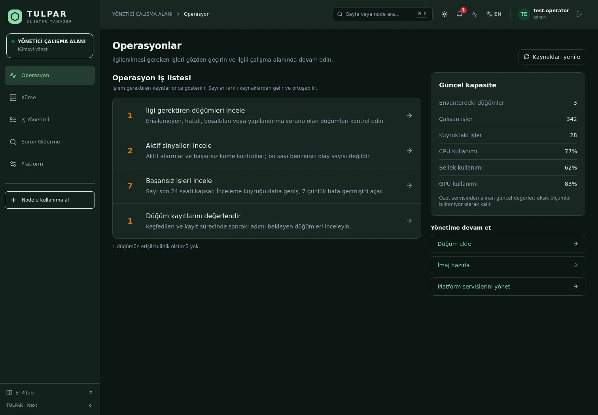Collapse the sidebar with the chevron
Screen dimensions: 598x415
[x=90, y=406]
